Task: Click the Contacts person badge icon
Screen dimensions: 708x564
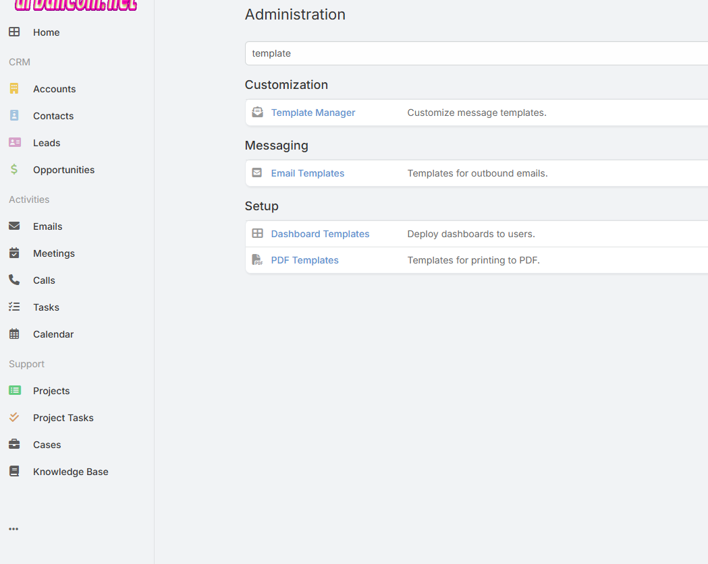Action: 14,116
